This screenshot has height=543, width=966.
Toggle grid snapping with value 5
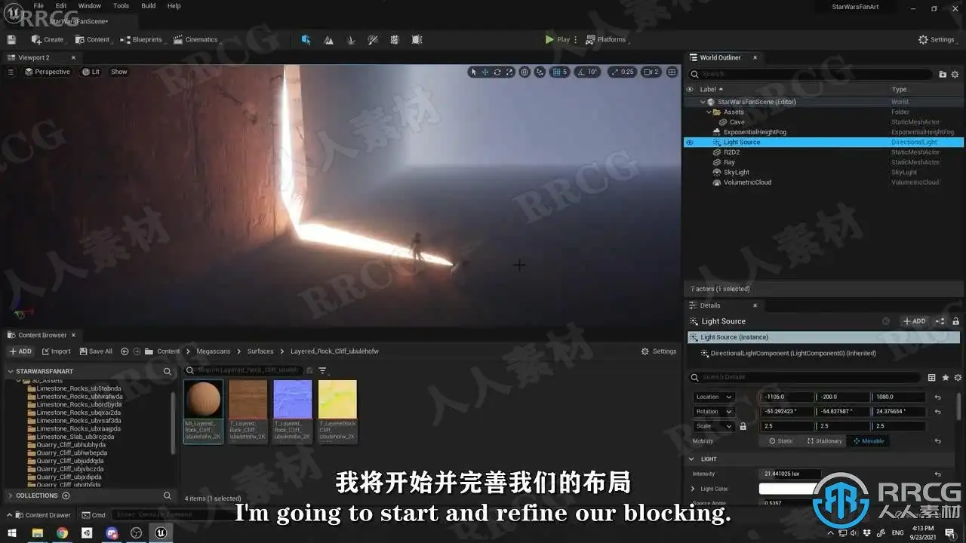559,72
